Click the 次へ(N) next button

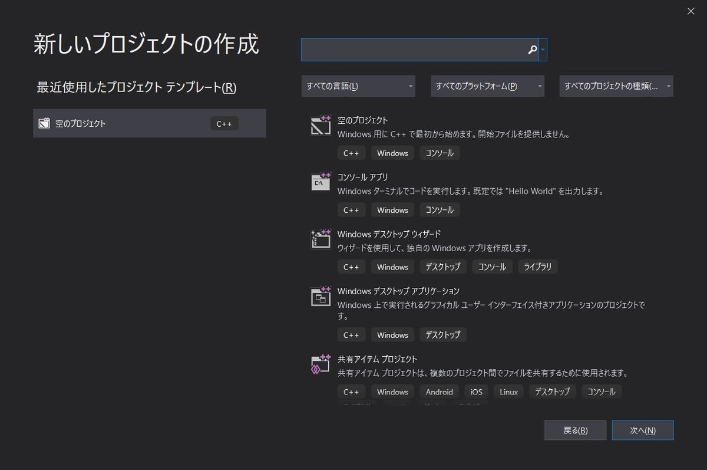point(643,430)
